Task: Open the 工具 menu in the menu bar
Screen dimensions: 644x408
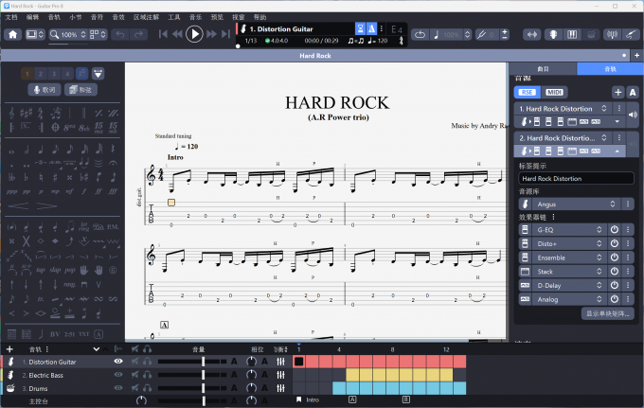Action: (173, 17)
